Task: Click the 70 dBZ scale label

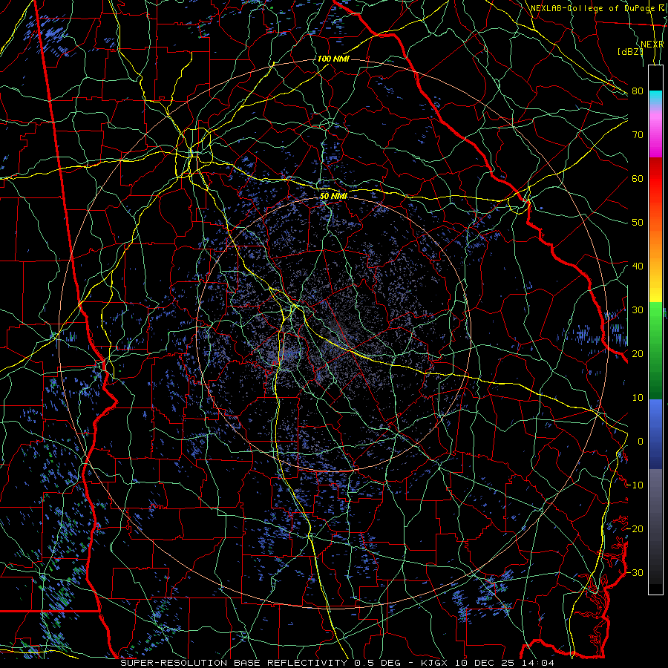Action: [638, 134]
